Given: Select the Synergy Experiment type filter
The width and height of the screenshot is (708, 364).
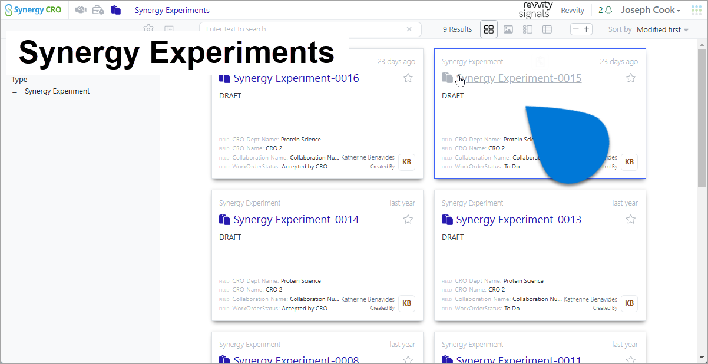Looking at the screenshot, I should (x=57, y=91).
